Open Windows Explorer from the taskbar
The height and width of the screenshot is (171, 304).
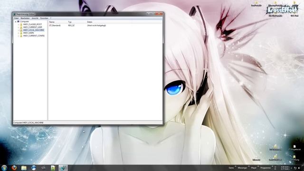(x=24, y=168)
